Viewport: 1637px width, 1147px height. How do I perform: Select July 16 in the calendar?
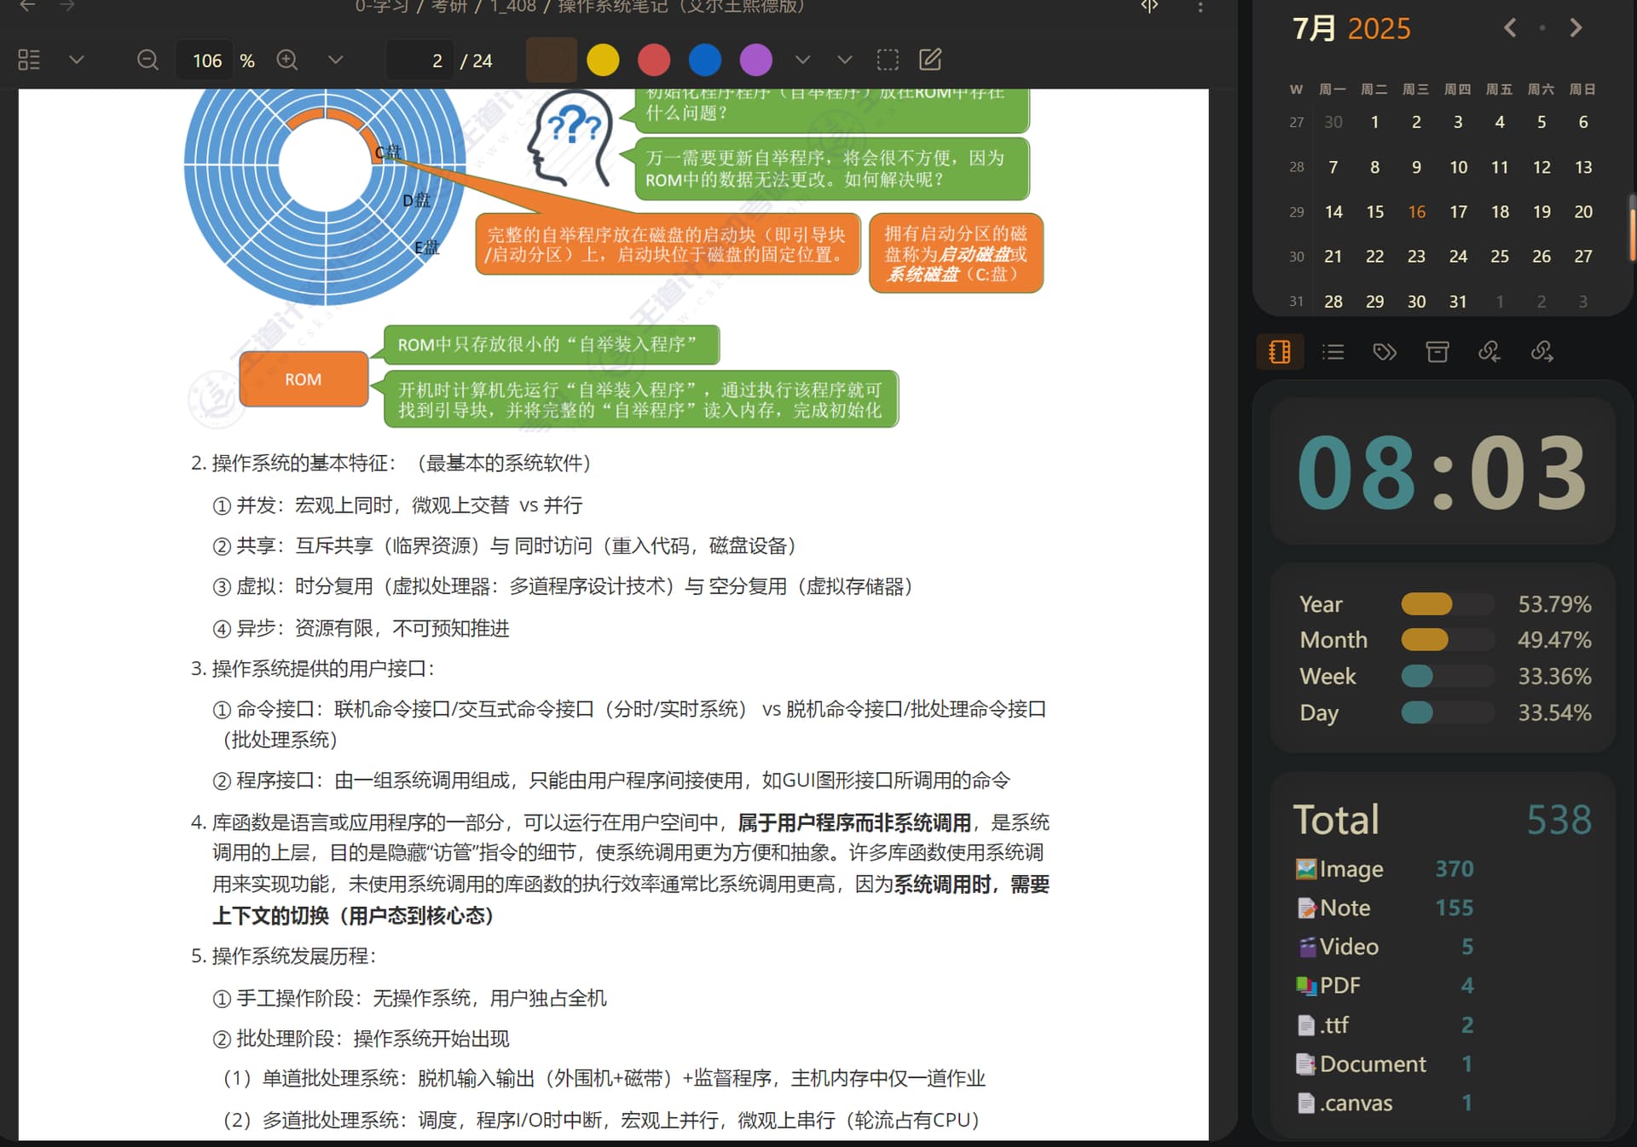1416,211
